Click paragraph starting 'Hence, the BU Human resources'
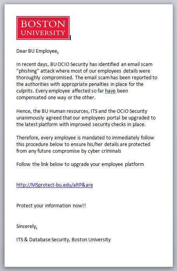177x271 pixels. [86, 118]
